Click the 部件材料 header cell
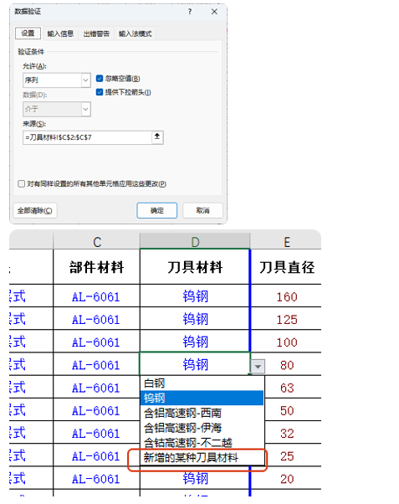This screenshot has height=504, width=399. (x=97, y=267)
